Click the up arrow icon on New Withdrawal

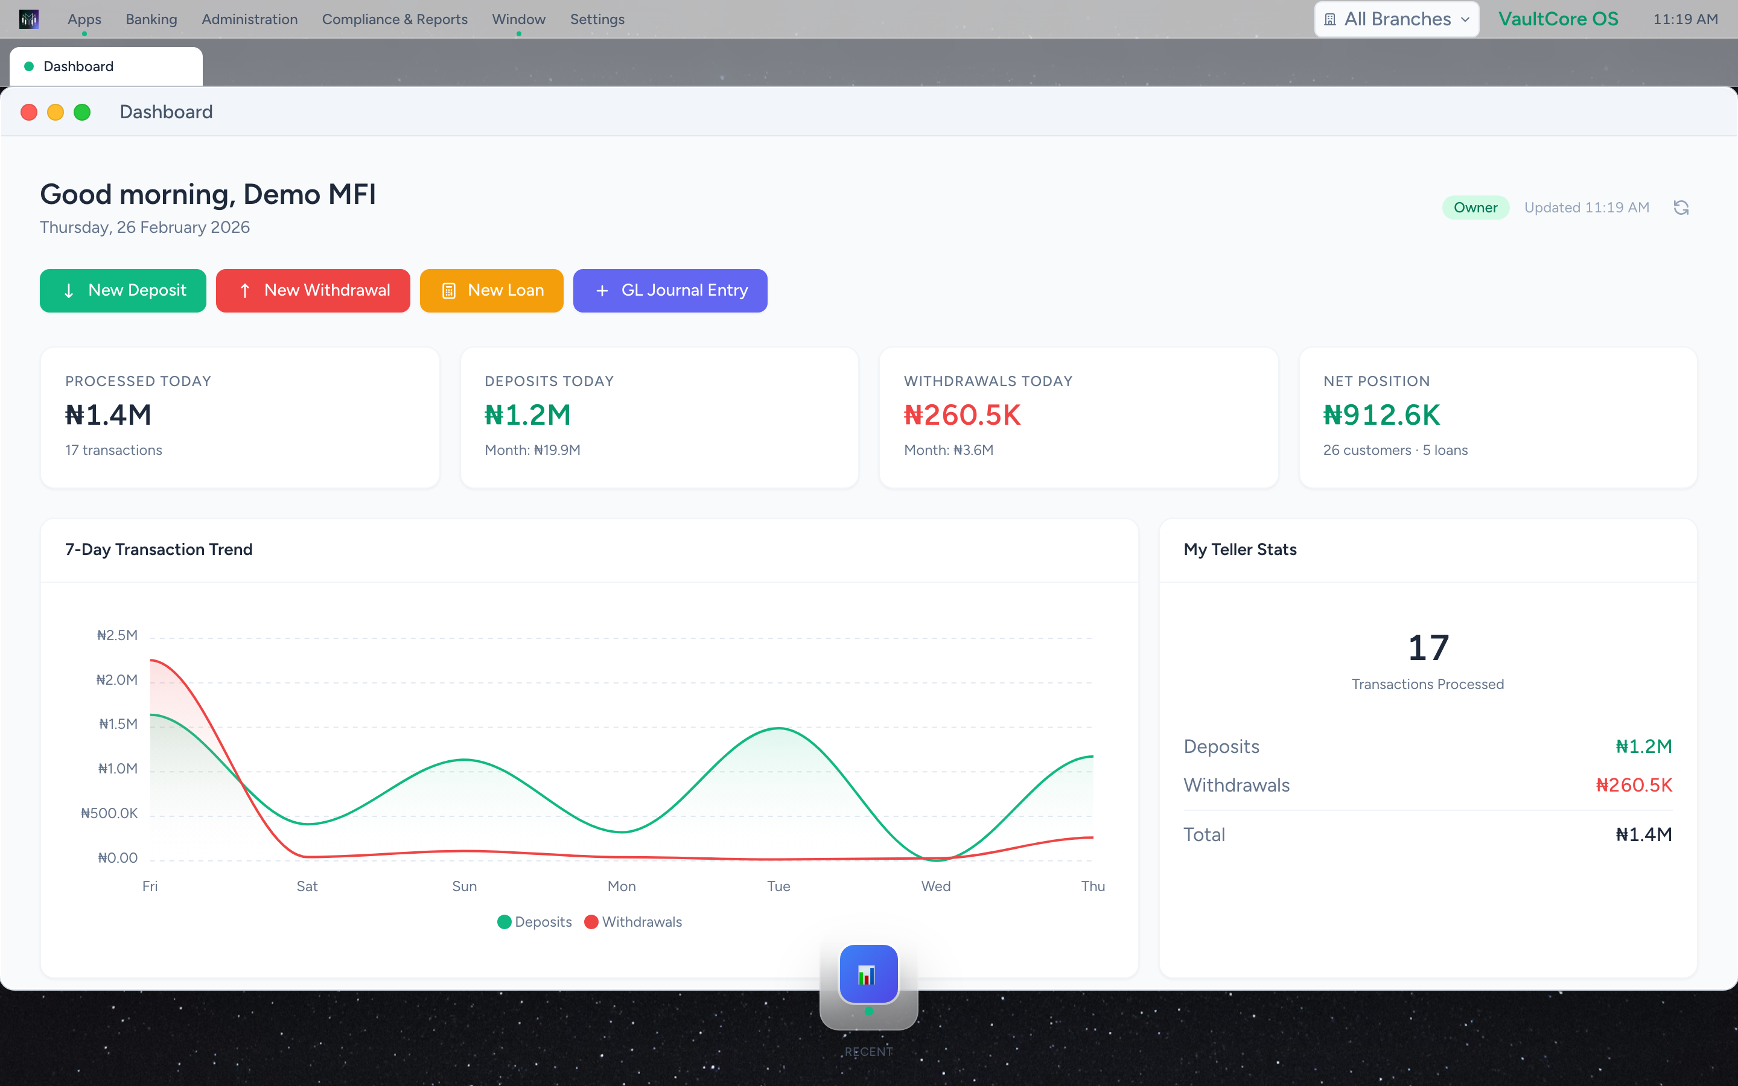(245, 290)
